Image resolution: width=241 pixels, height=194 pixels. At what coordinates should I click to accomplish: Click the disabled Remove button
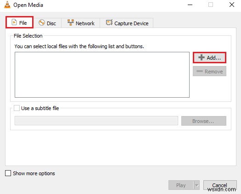(x=209, y=71)
